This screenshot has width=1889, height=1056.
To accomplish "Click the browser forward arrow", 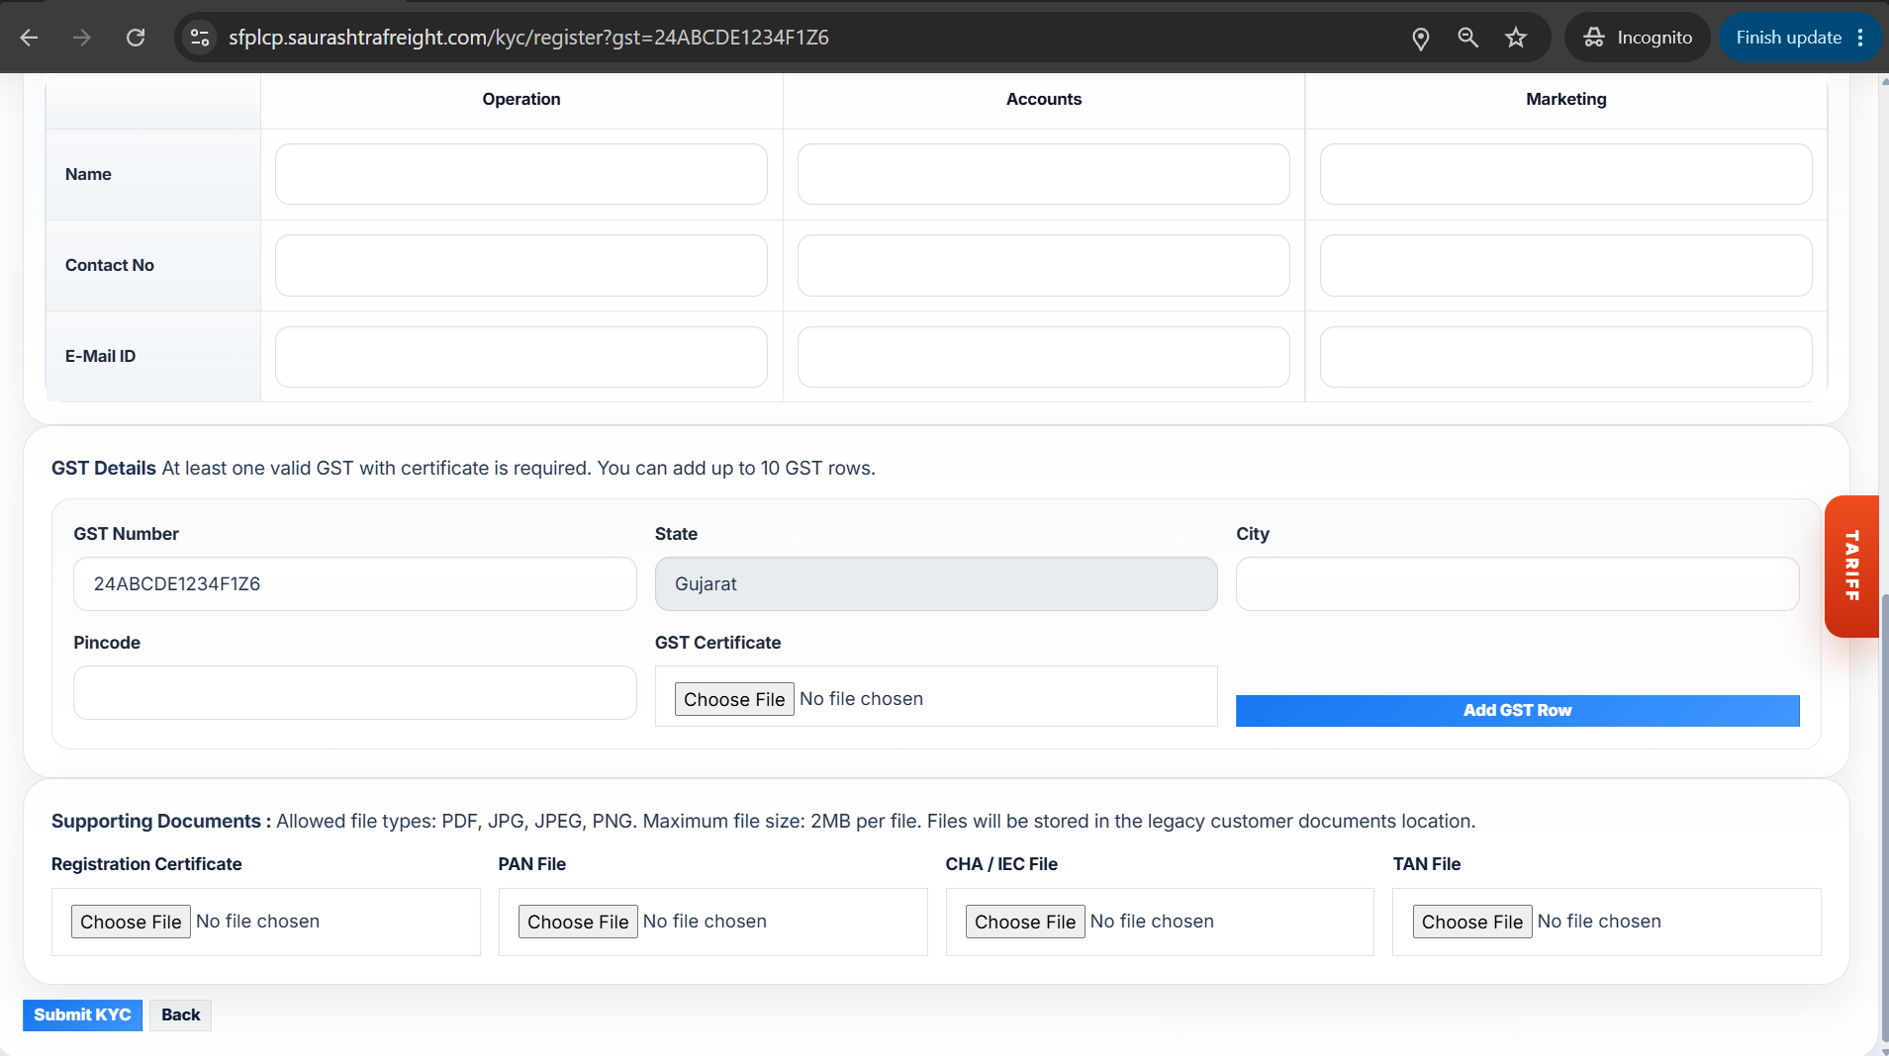I will click(82, 38).
